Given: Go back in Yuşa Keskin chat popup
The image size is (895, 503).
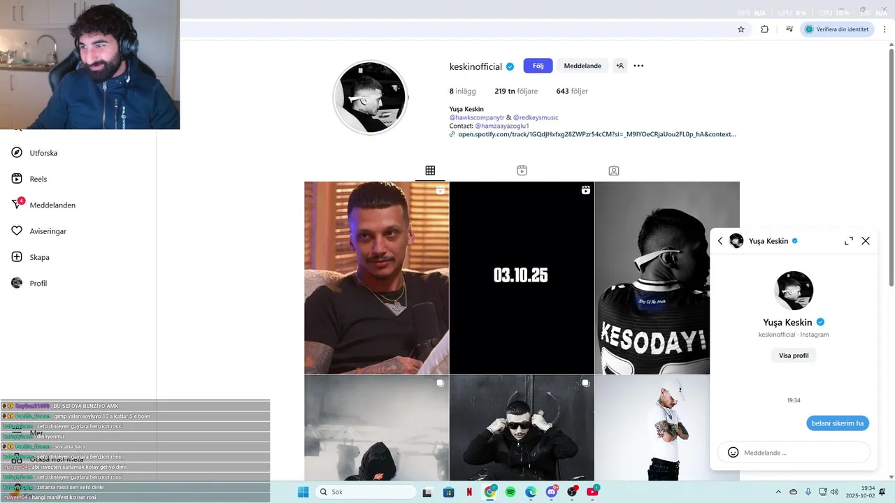Looking at the screenshot, I should pos(720,241).
